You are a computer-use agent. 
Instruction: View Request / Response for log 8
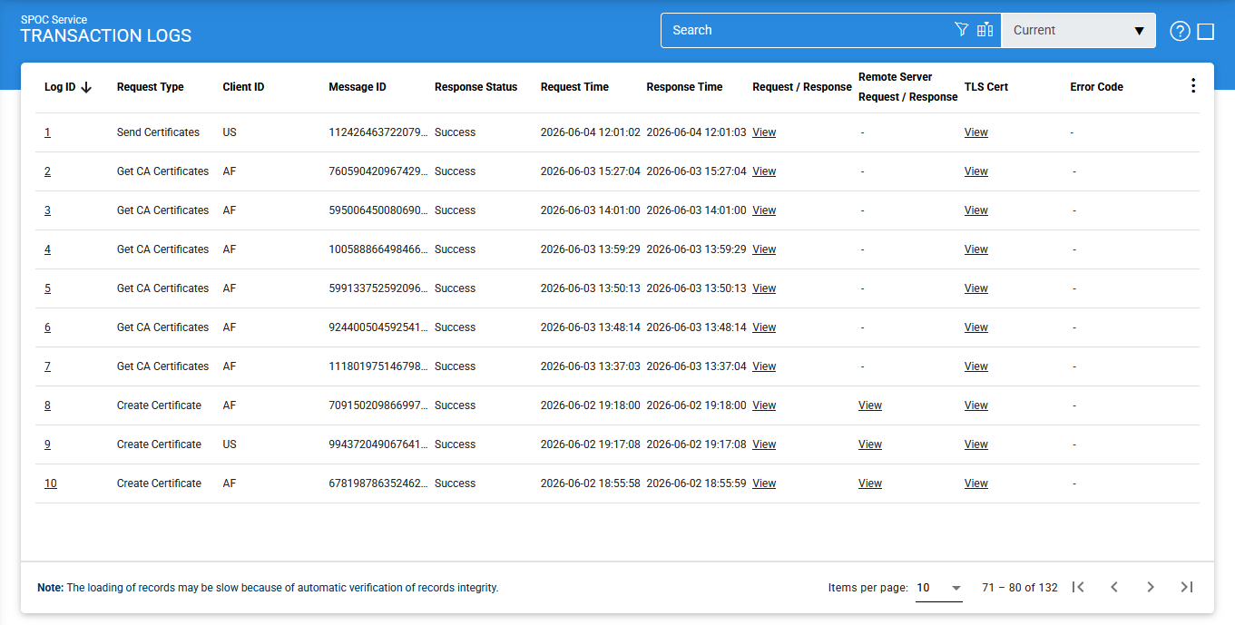(764, 405)
